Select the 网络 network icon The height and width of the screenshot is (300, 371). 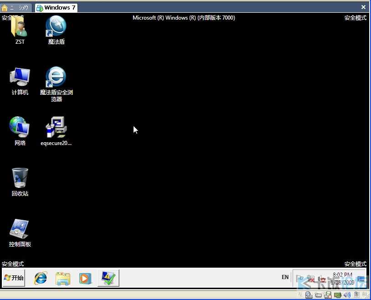pos(20,131)
